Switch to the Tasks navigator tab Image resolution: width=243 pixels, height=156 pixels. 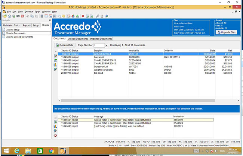[x=17, y=25]
